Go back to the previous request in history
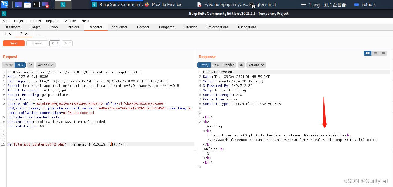The image size is (393, 187). 53,43
